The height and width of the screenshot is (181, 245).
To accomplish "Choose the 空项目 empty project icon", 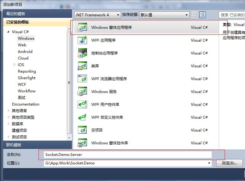I will [82, 130].
